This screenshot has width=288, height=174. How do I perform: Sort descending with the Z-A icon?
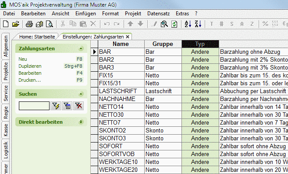click(198, 24)
